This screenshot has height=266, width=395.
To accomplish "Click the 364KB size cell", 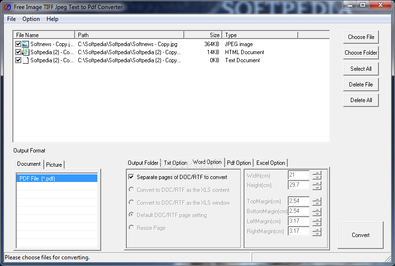I will (212, 44).
